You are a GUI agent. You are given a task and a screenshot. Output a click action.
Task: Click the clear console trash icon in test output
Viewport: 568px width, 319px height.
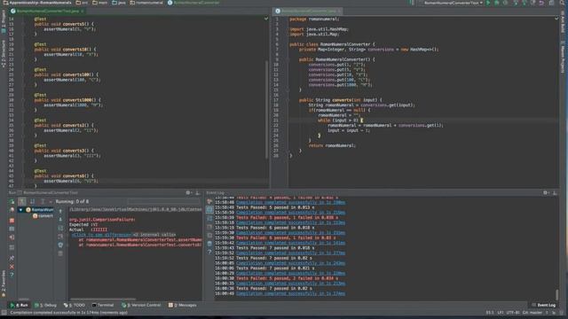(x=60, y=253)
